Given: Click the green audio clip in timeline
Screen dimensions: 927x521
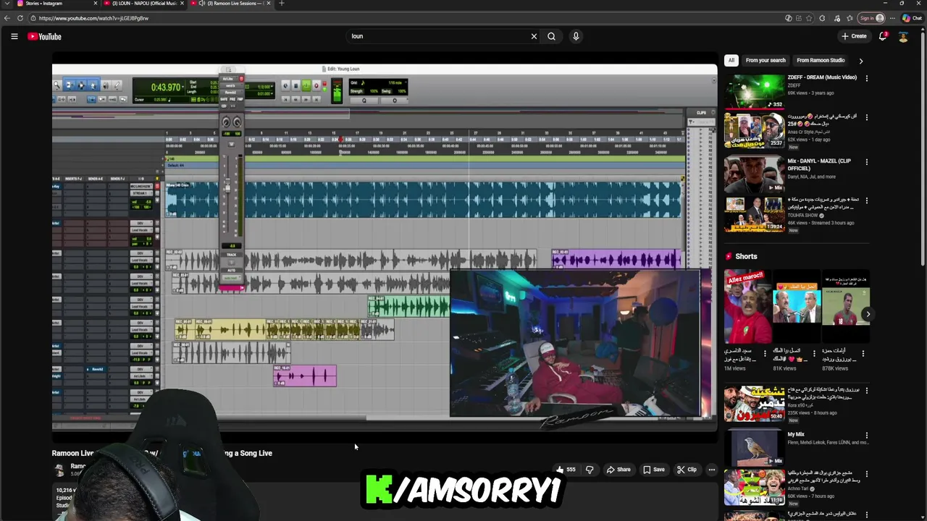Looking at the screenshot, I should tap(409, 308).
